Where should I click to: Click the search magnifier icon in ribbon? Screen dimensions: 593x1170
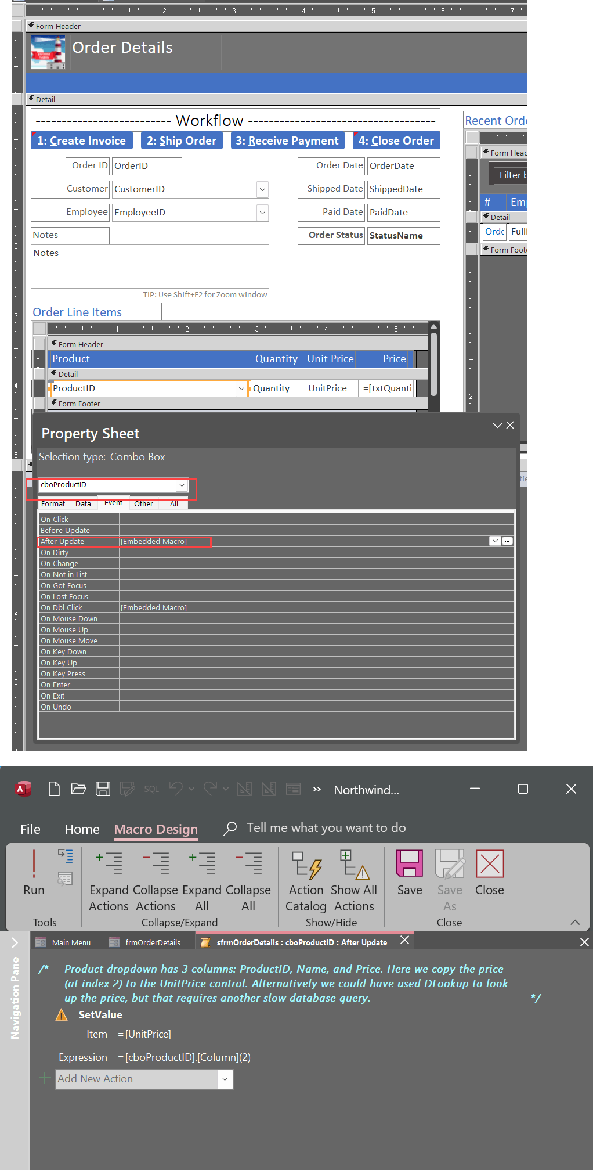pyautogui.click(x=230, y=828)
